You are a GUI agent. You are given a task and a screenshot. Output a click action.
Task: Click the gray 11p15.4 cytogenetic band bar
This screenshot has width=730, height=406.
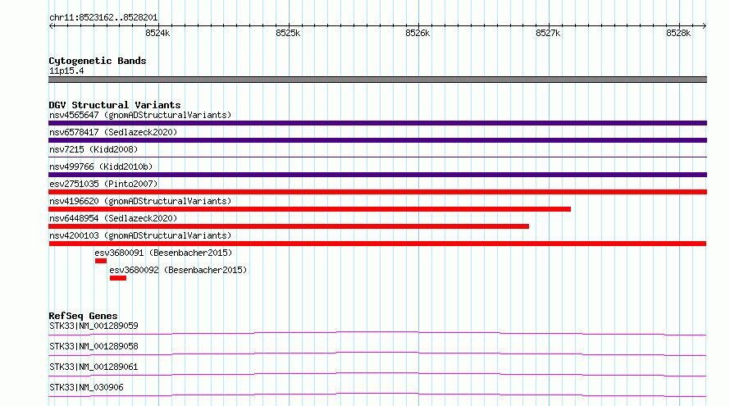click(x=377, y=80)
